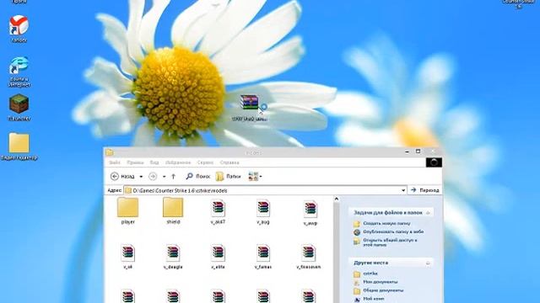
Task: Open the Search (Поиск) toolbar button
Action: 197,176
